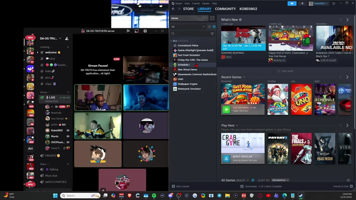
Task: Open View menu in Steam
Action: pyautogui.click(x=187, y=3)
